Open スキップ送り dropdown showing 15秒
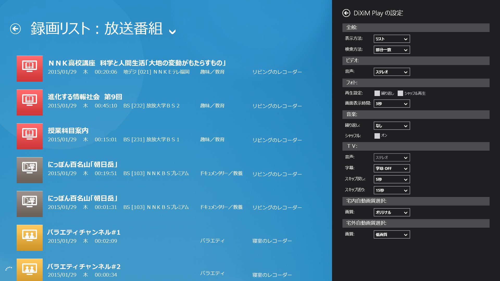Image resolution: width=500 pixels, height=281 pixels. [x=392, y=190]
